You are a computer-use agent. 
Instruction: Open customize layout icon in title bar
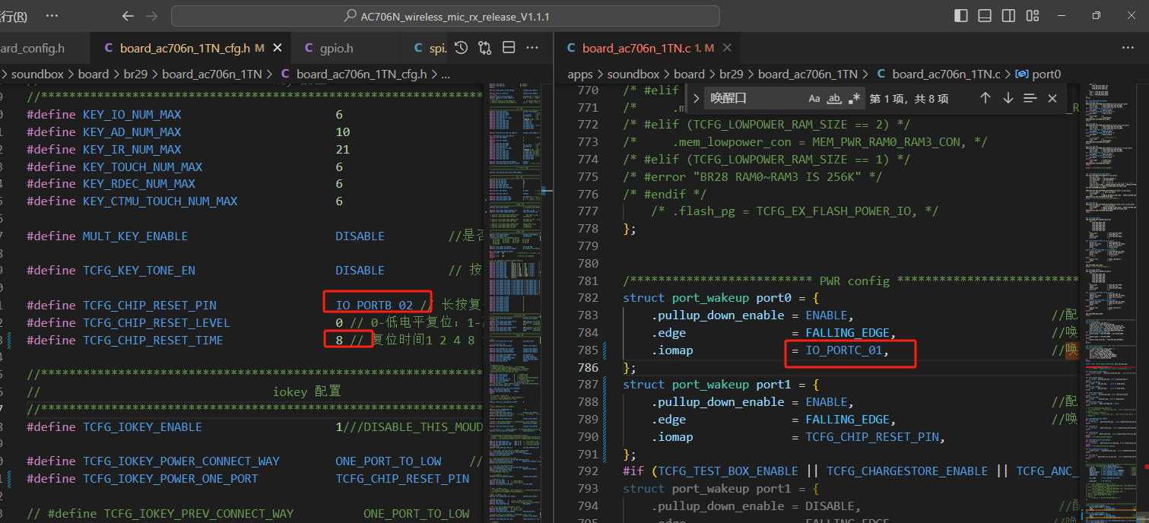(x=1032, y=16)
